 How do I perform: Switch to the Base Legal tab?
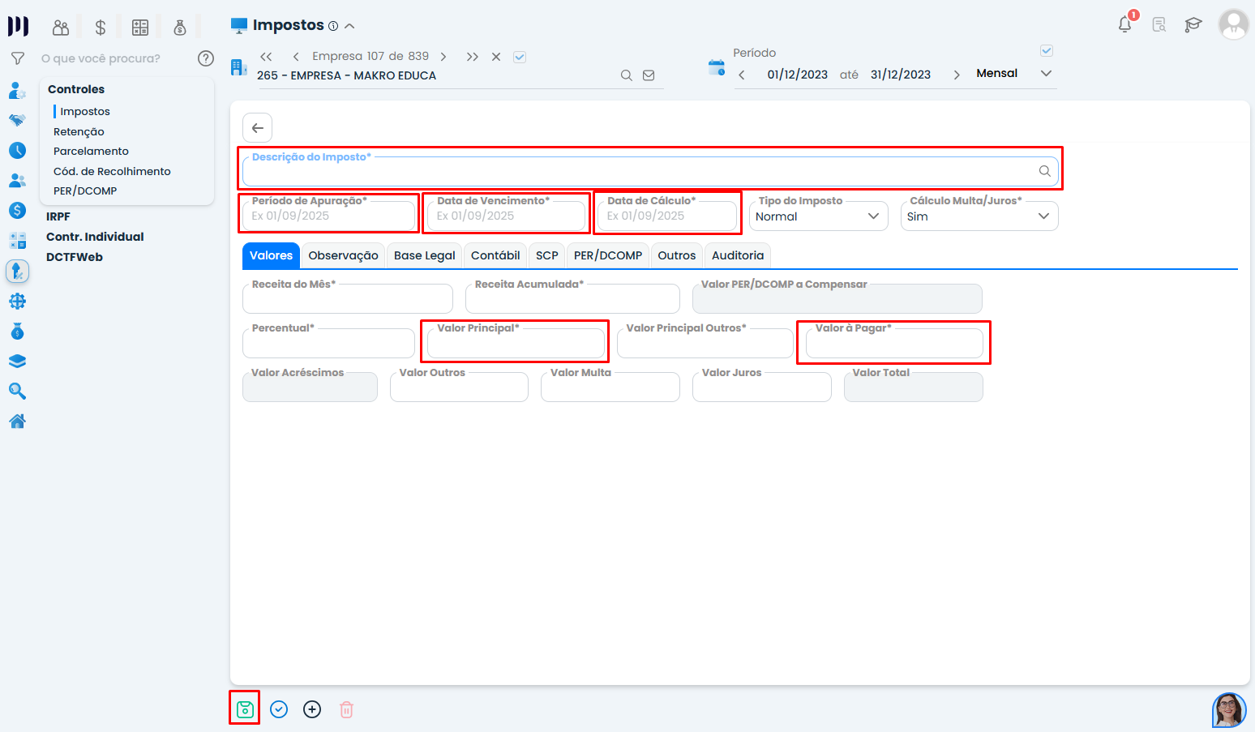point(424,255)
